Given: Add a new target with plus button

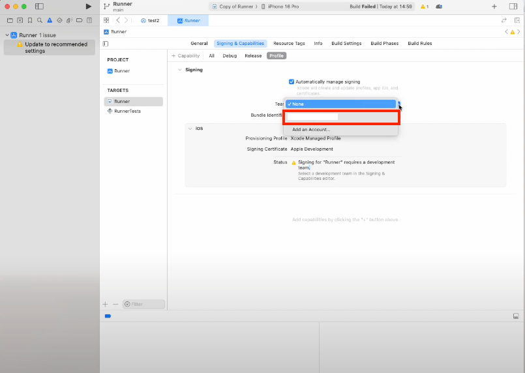Looking at the screenshot, I should [105, 305].
